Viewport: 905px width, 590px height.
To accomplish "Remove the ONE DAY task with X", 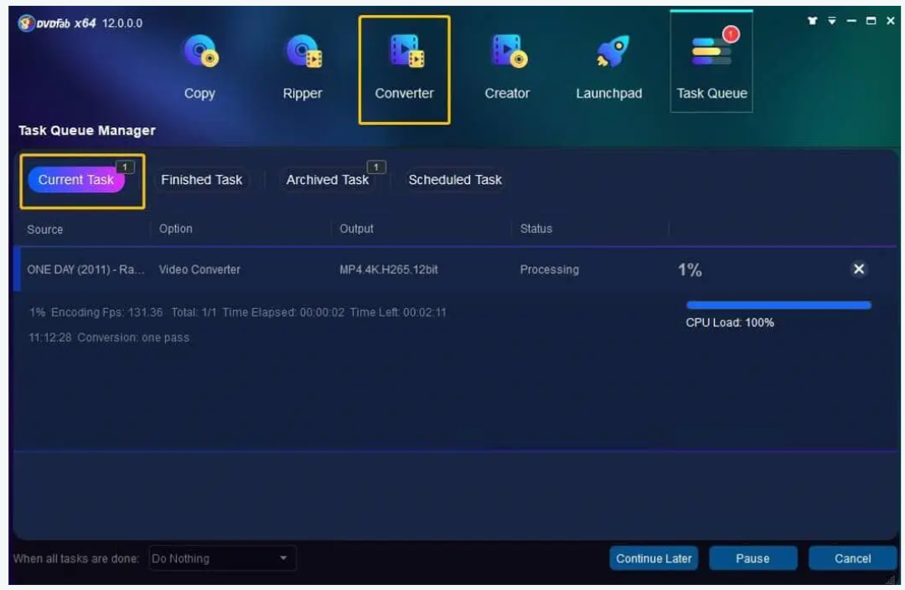I will pyautogui.click(x=858, y=269).
